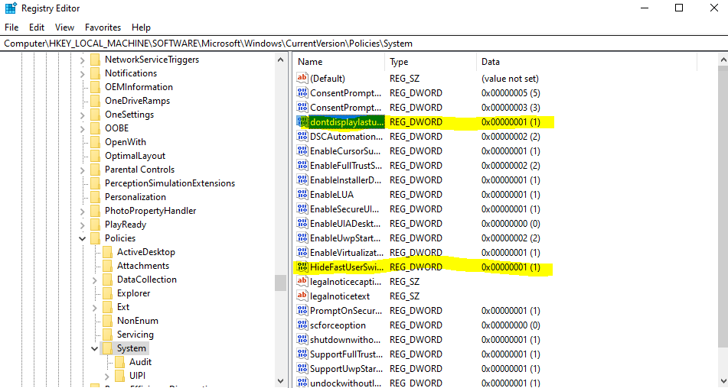The width and height of the screenshot is (728, 388).
Task: Collapse the System key
Action: (x=95, y=348)
